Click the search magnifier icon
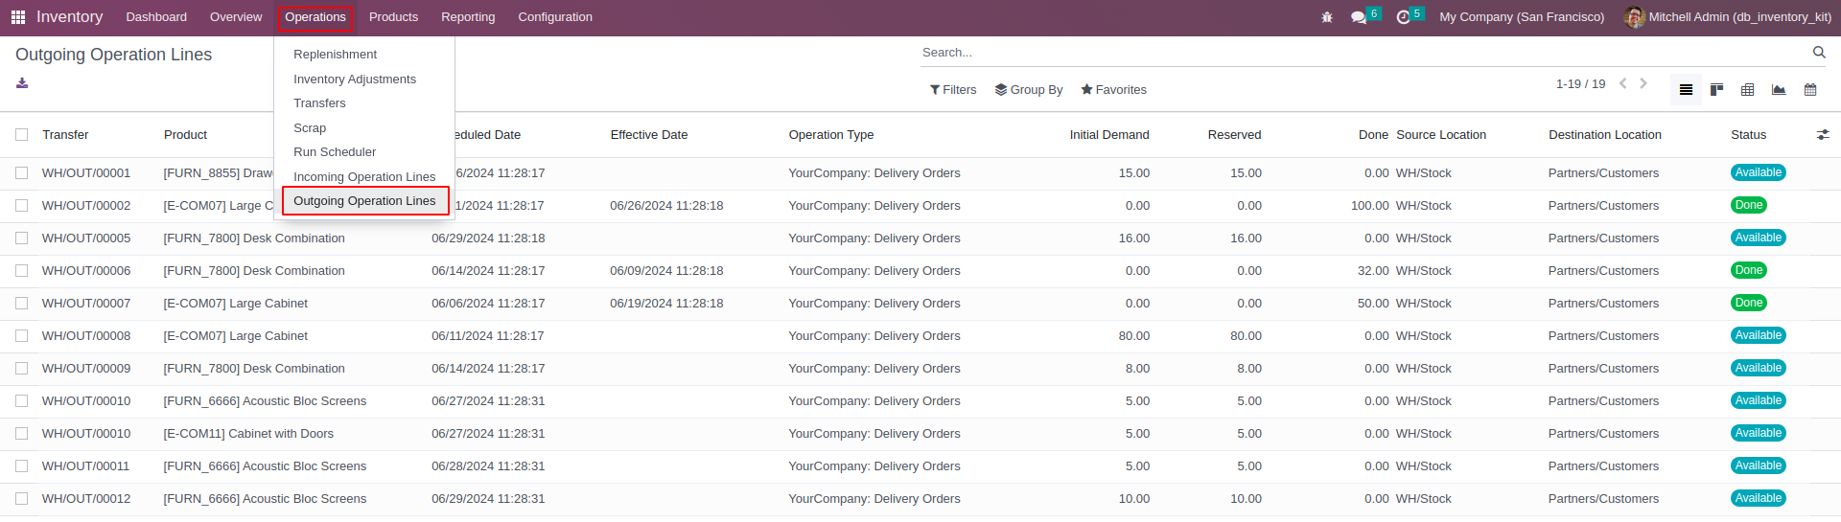Screen dimensions: 1841x522 [x=1819, y=53]
